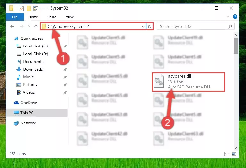Click the vertical scrollbar thumb
The height and width of the screenshot is (168, 246).
[x=236, y=46]
